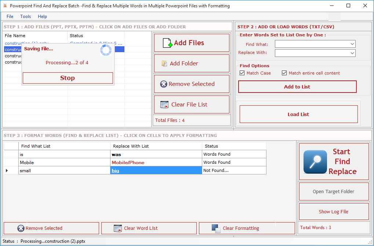Viewport: 374px width, 246px height.
Task: Click the 'Completed in' status of first file
Action: coord(96,43)
